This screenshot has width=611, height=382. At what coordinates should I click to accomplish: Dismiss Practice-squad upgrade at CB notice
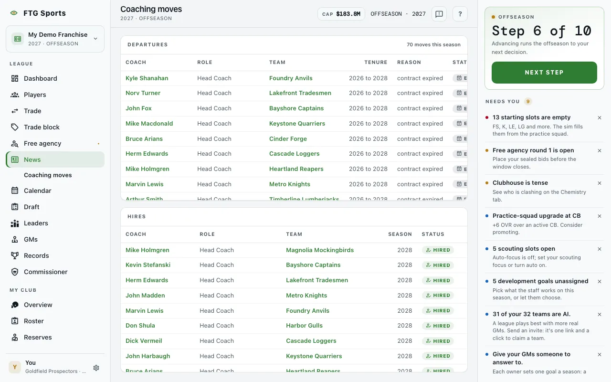[x=600, y=216]
